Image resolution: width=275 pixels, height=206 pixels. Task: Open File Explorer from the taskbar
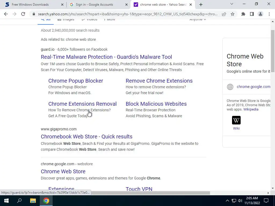click(33, 201)
